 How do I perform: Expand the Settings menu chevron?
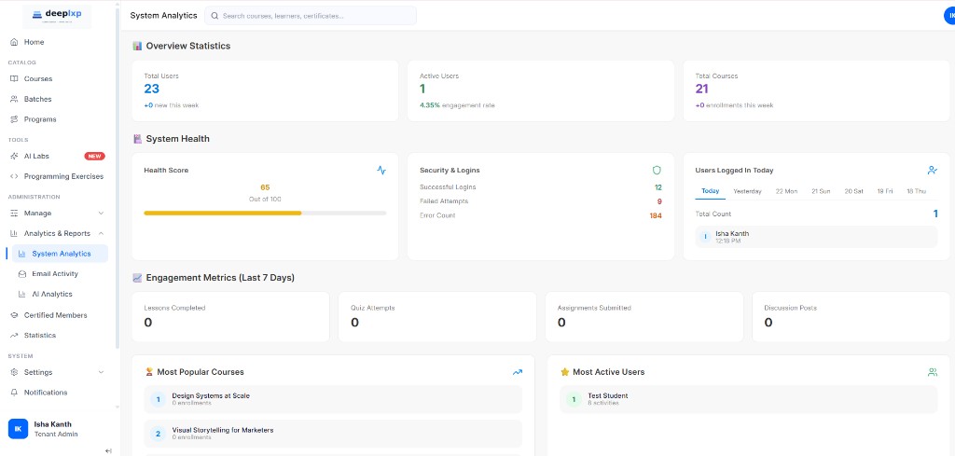click(101, 372)
